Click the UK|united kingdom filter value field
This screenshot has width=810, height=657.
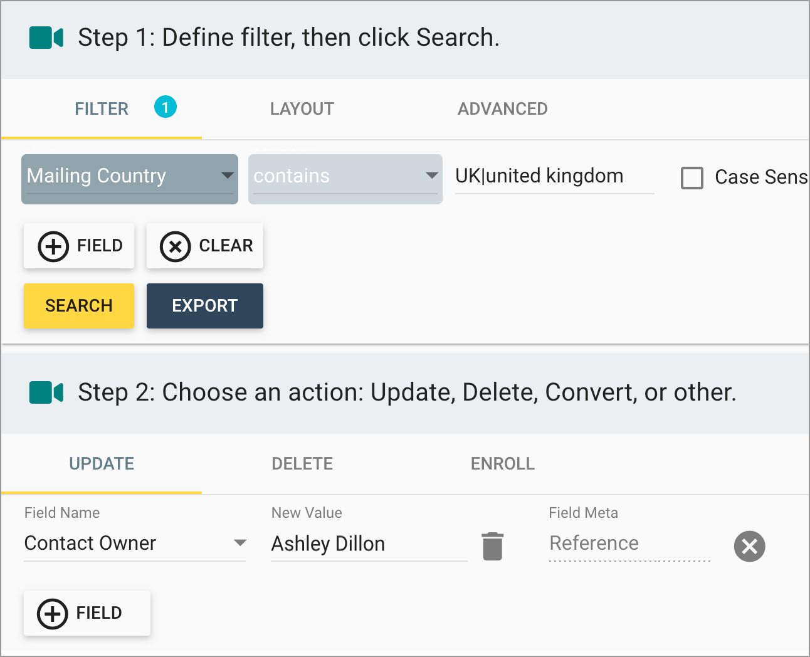tap(554, 176)
